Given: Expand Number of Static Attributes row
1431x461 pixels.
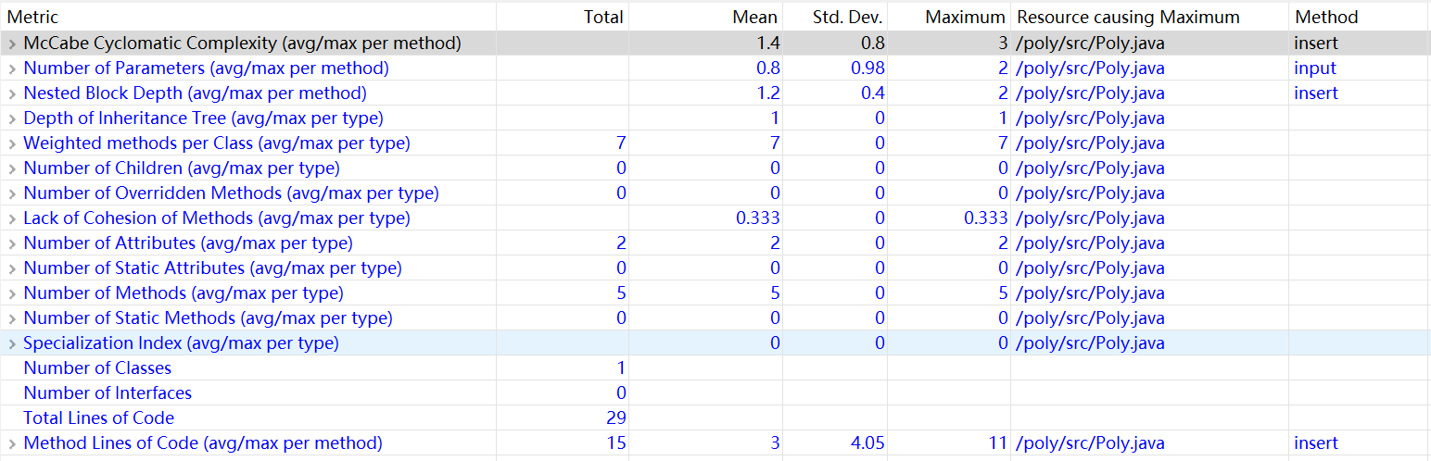Looking at the screenshot, I should (x=11, y=268).
